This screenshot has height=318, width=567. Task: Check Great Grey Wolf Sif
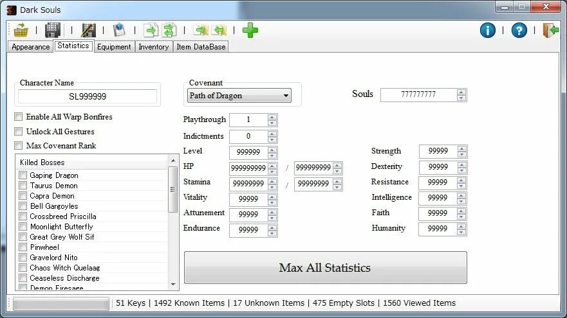tap(23, 237)
